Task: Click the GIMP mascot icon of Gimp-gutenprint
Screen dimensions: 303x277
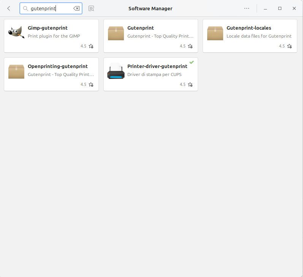Action: (x=16, y=33)
